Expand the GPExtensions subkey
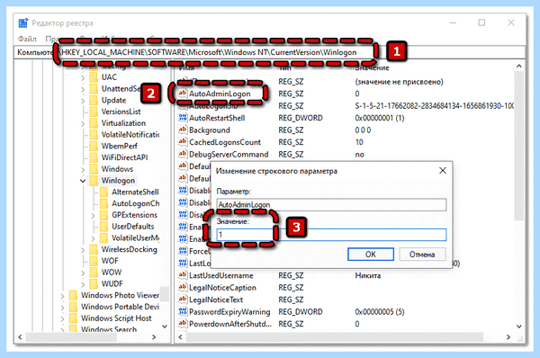540x358 pixels. pyautogui.click(x=93, y=216)
